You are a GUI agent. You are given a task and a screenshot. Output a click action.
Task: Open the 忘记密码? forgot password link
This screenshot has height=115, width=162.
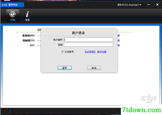tap(90, 52)
